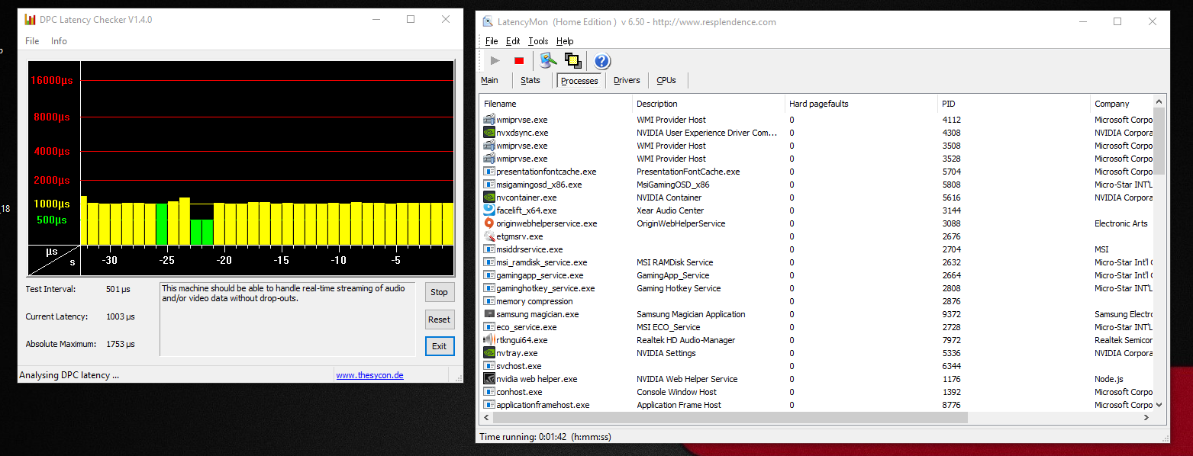Select the wmiprvse.exe row with PID 3508
This screenshot has width=1193, height=456.
pos(816,145)
